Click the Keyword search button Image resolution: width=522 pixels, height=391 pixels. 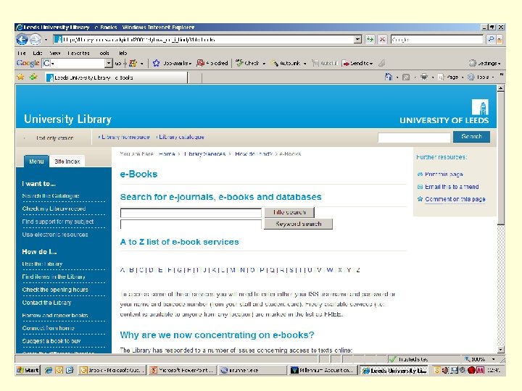298,224
